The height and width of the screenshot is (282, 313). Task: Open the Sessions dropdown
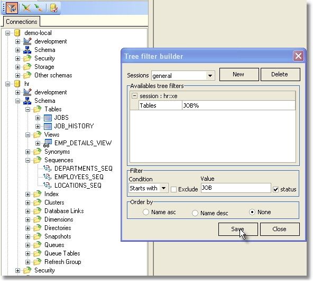[210, 76]
